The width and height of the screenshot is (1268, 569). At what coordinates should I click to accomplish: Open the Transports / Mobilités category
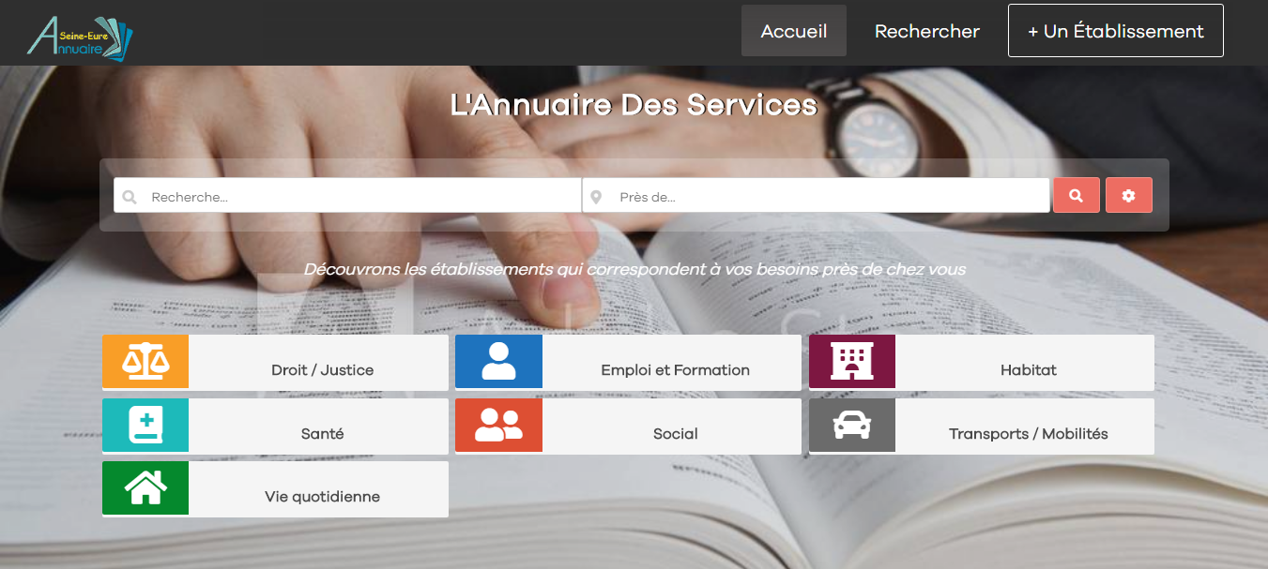point(1029,434)
